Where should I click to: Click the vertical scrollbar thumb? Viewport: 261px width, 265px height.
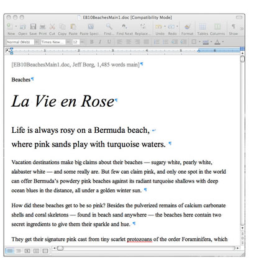pyautogui.click(x=242, y=59)
